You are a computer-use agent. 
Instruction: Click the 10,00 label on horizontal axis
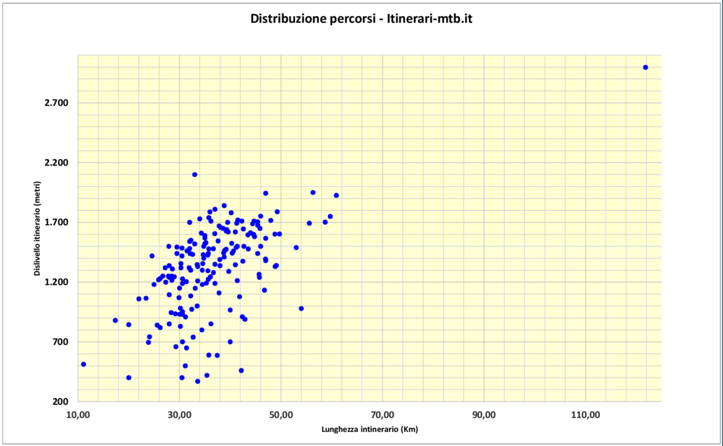78,415
